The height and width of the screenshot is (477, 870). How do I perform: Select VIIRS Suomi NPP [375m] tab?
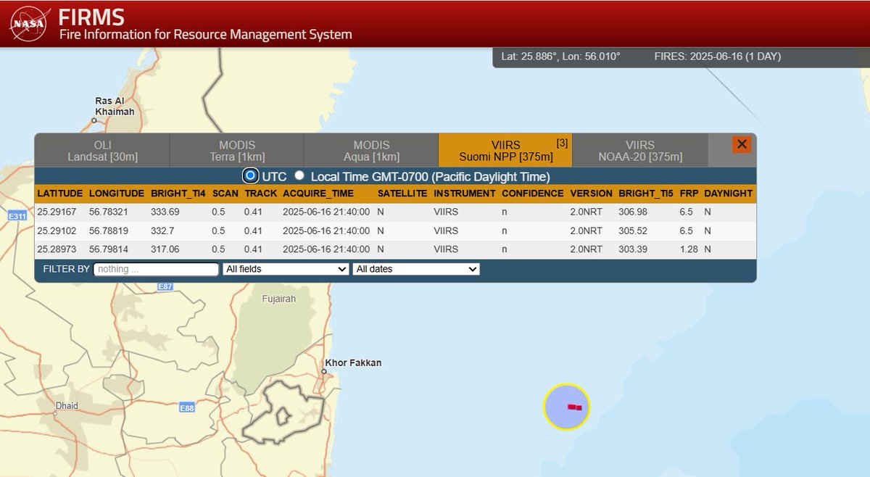pos(505,151)
